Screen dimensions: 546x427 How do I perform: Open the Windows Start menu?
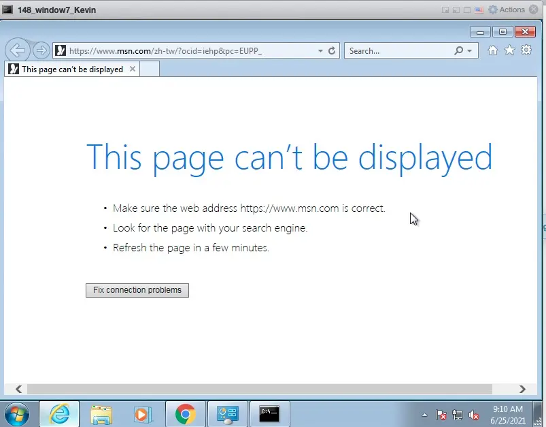[18, 413]
